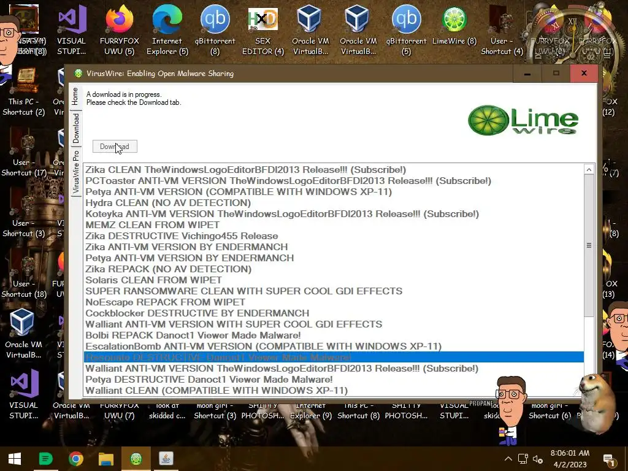This screenshot has width=628, height=471.
Task: Select Petya ANTI-VM VERSION BY ENDERMANCH
Action: tap(334, 258)
